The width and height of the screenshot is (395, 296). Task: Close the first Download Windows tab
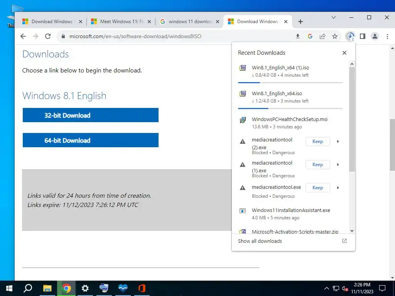click(81, 22)
